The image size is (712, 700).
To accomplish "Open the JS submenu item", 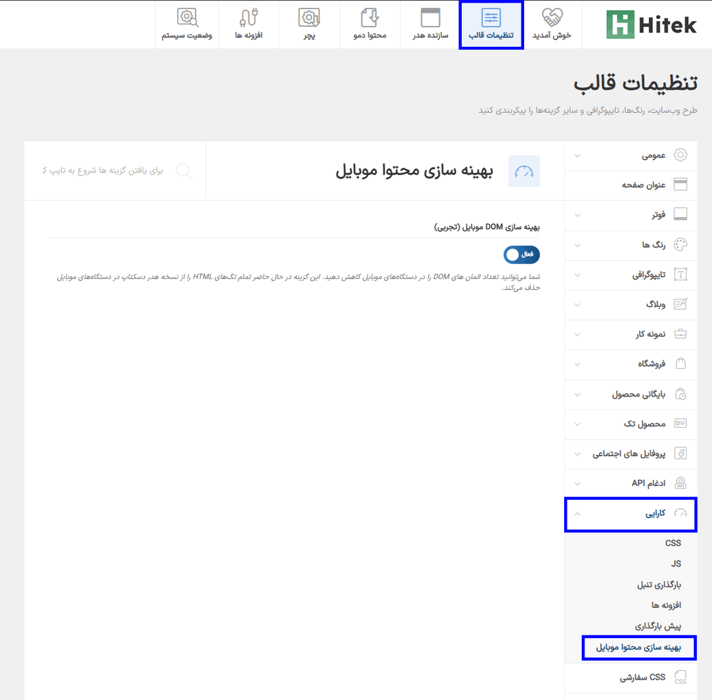I will click(676, 564).
